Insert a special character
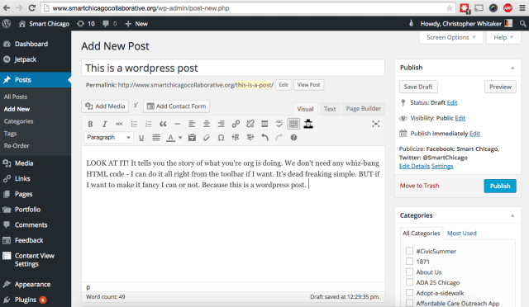529x307 pixels. [x=221, y=138]
